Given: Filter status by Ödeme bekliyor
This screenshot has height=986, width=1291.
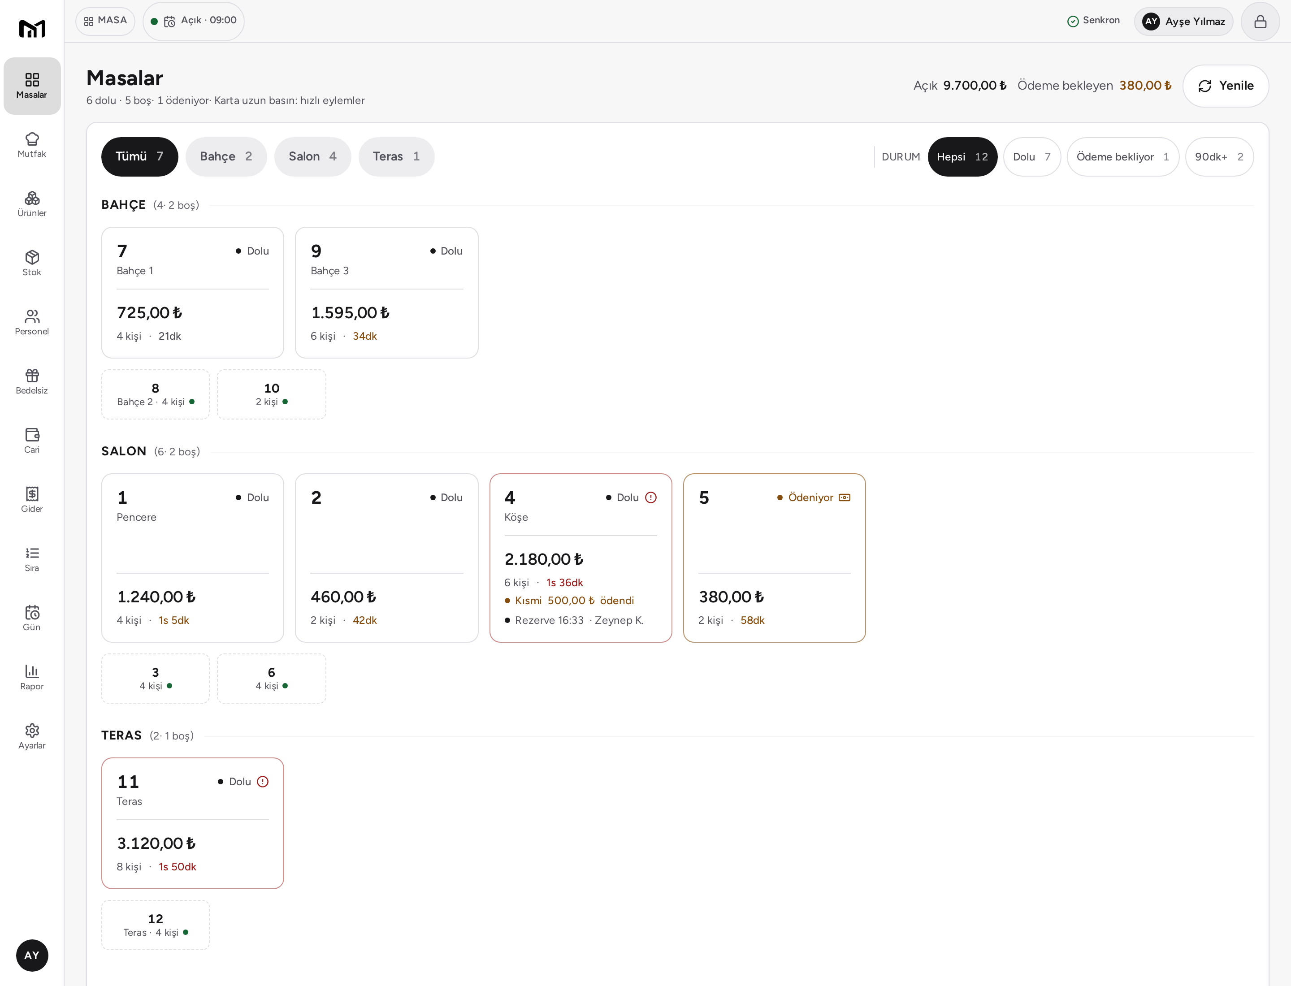Looking at the screenshot, I should coord(1122,157).
